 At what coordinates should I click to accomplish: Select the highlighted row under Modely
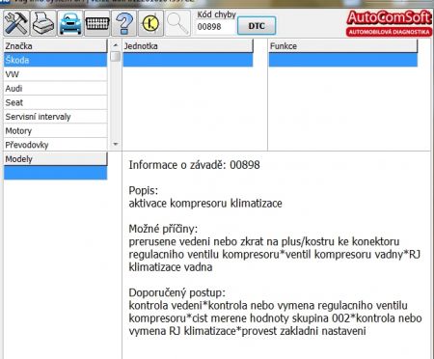pyautogui.click(x=55, y=173)
